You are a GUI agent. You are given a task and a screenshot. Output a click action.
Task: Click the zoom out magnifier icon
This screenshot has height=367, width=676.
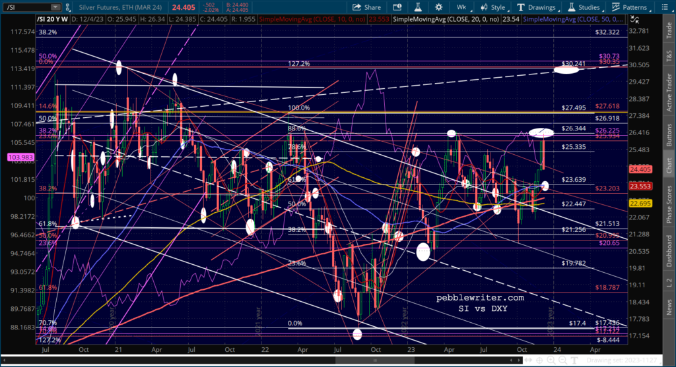(562, 360)
